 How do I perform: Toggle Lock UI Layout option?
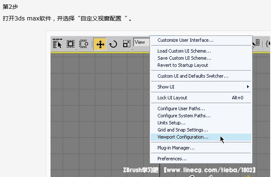tap(201, 98)
